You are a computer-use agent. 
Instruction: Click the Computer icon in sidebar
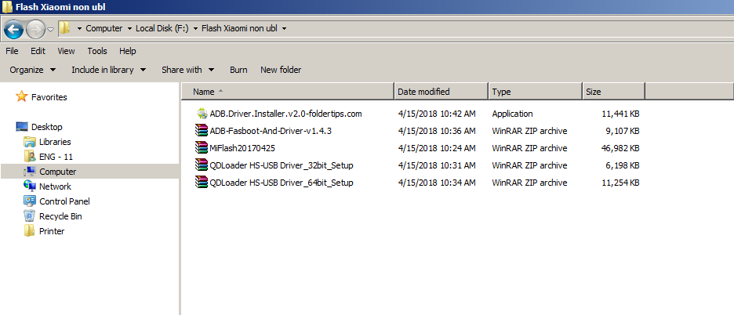click(x=30, y=172)
